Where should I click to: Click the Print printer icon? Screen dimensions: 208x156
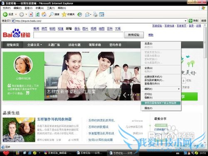pyautogui.click(x=95, y=14)
